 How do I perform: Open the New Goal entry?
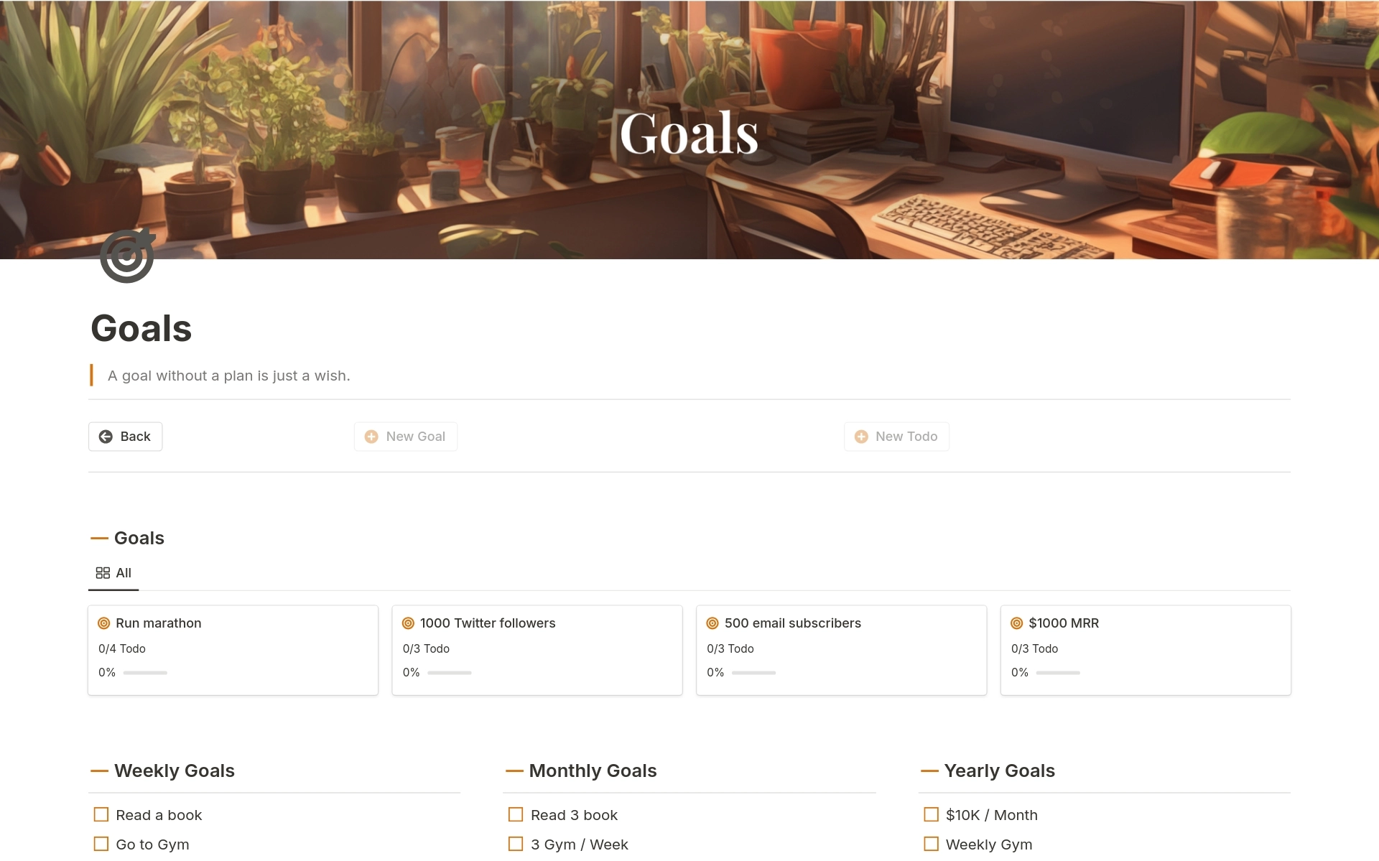405,435
